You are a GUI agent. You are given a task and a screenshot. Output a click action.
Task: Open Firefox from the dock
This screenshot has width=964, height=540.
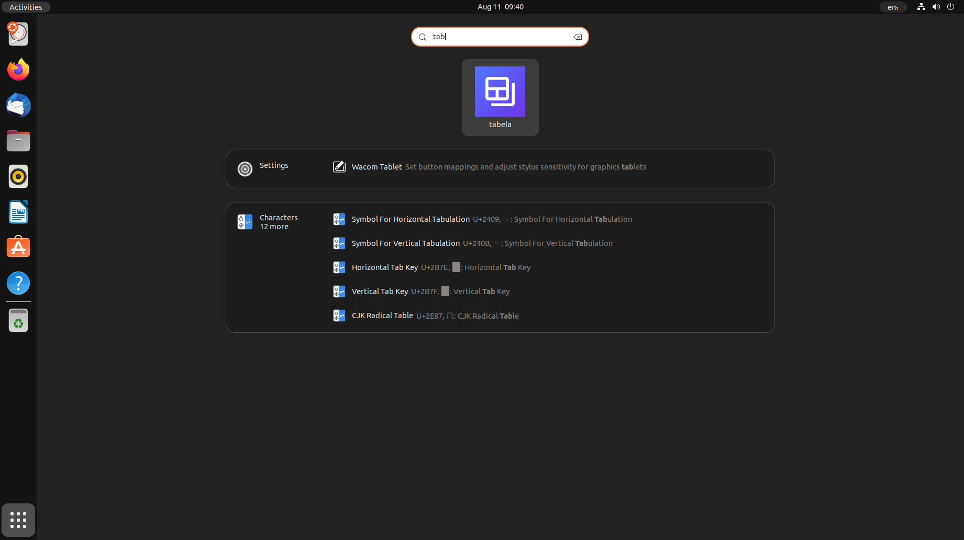(x=18, y=69)
